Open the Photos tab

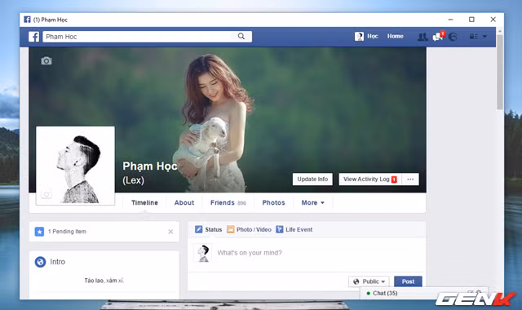point(274,202)
